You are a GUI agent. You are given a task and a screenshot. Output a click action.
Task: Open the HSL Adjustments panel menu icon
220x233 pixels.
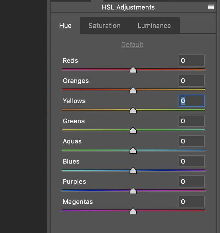(x=211, y=7)
